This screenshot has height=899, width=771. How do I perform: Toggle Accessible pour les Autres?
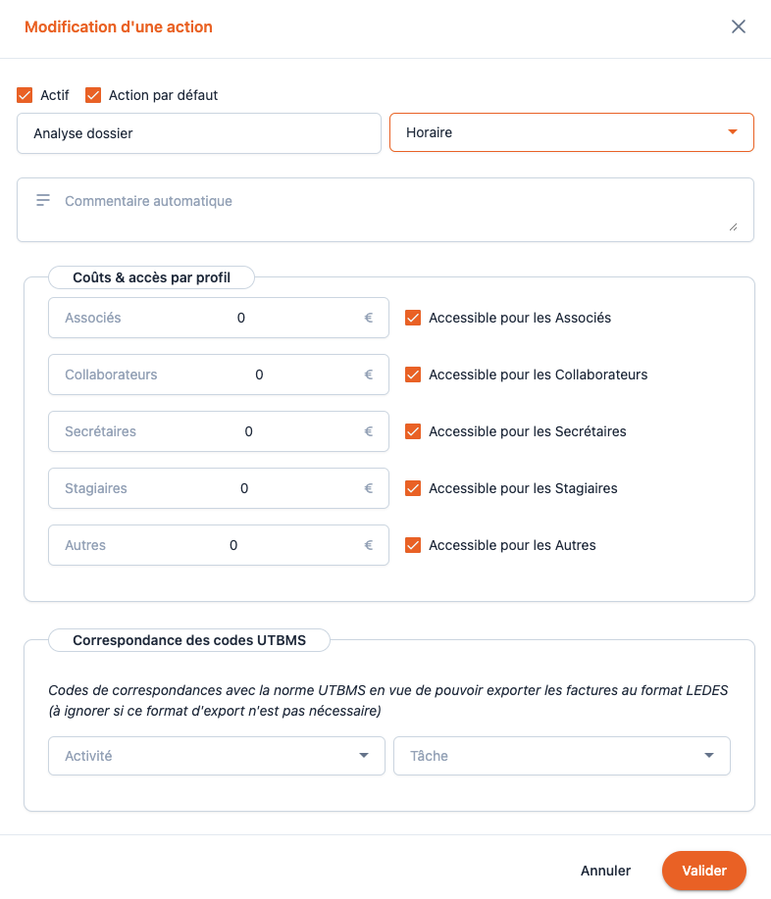[413, 545]
